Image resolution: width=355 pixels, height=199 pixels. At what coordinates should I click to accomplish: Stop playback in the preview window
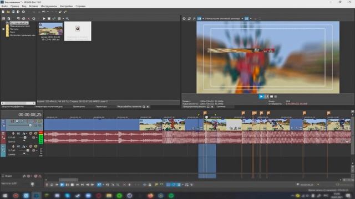tap(271, 97)
